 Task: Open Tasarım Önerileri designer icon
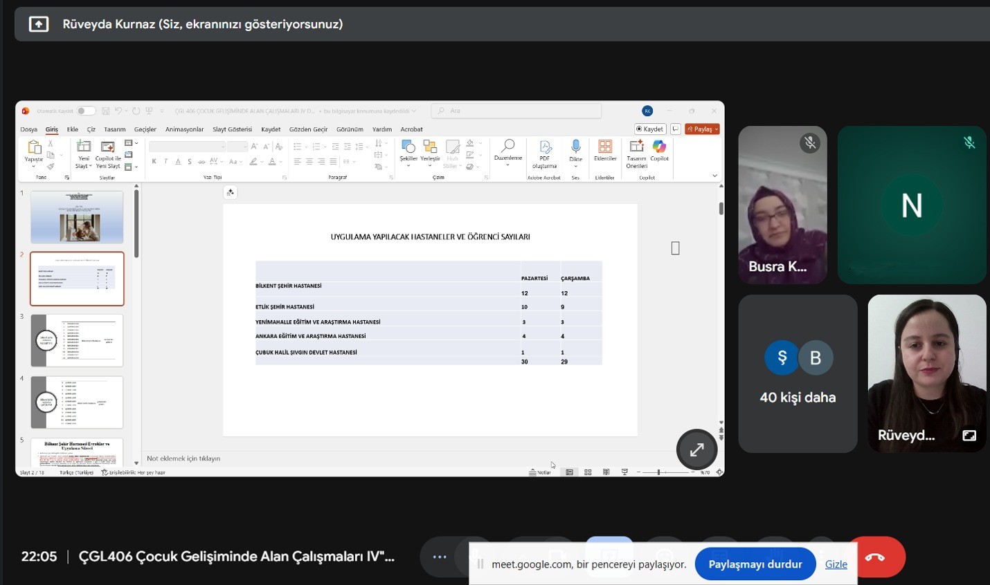coord(636,147)
